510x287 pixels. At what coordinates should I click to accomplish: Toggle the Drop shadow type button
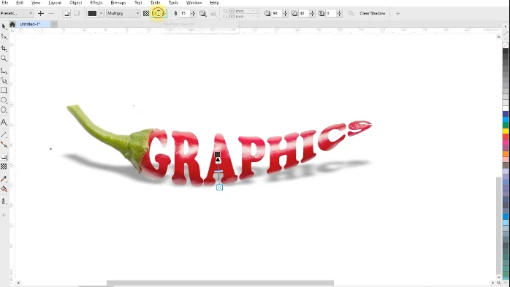tap(66, 13)
